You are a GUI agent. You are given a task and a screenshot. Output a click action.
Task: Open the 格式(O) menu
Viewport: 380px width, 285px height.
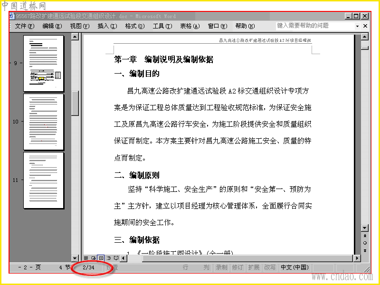point(135,26)
